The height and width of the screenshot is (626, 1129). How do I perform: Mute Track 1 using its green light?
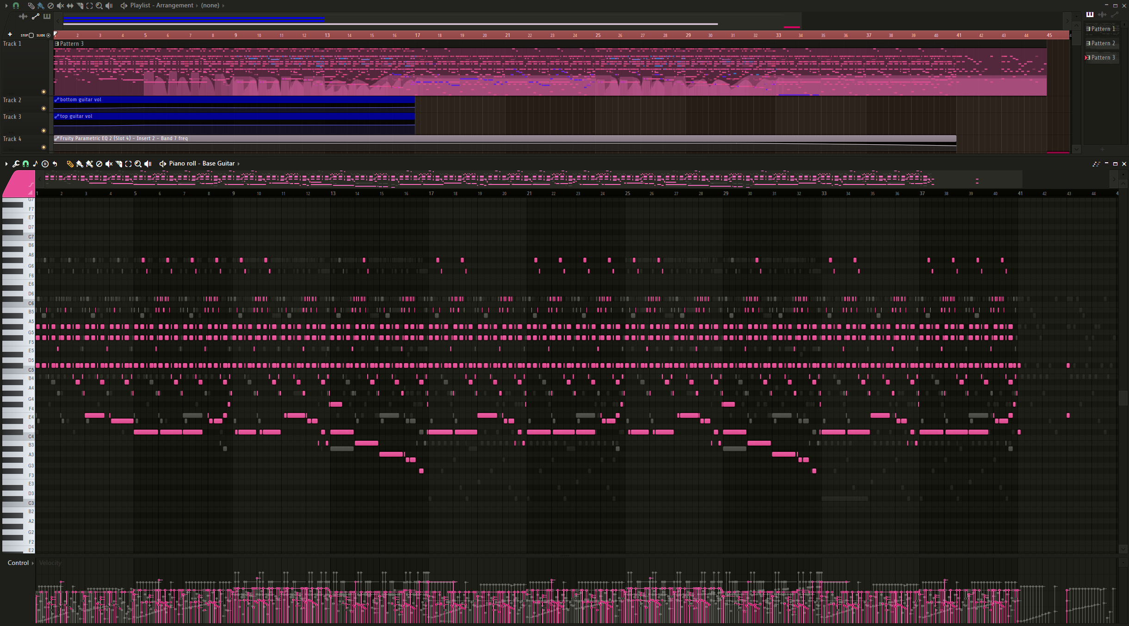[x=44, y=92]
